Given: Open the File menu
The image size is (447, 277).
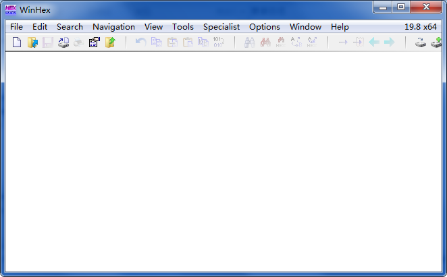Looking at the screenshot, I should click(16, 27).
